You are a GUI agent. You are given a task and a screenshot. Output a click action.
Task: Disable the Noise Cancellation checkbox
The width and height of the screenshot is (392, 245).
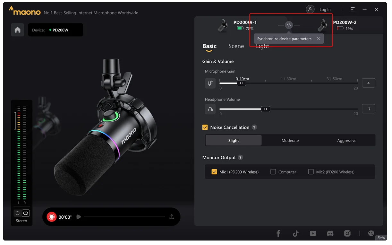coord(205,127)
